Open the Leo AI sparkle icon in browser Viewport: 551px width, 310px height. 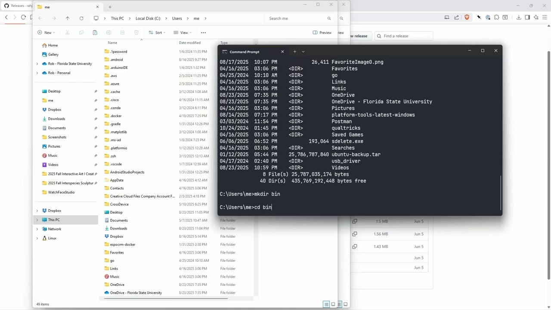tap(536, 17)
